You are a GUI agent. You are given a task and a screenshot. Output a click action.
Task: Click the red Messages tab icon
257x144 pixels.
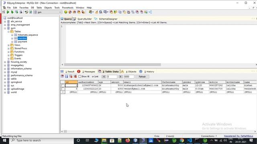pos(79,72)
